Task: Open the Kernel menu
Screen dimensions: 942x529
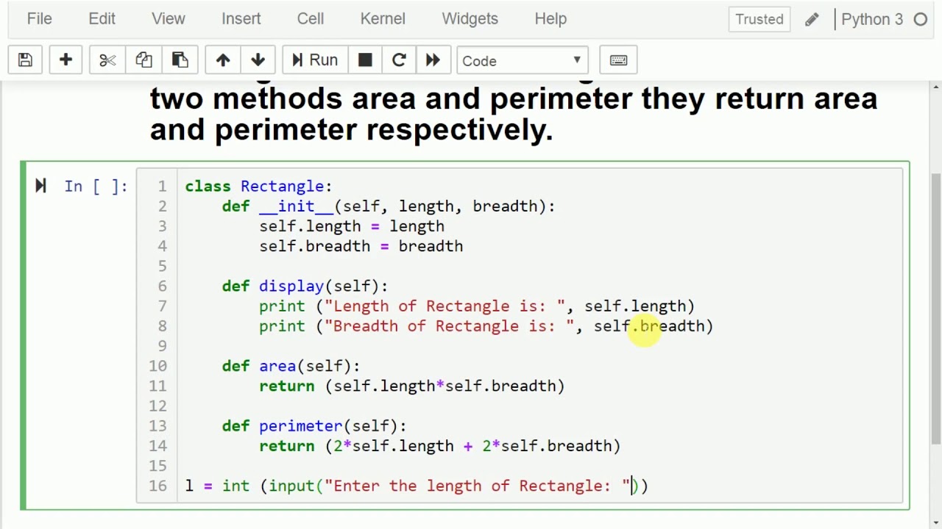Action: pyautogui.click(x=383, y=19)
